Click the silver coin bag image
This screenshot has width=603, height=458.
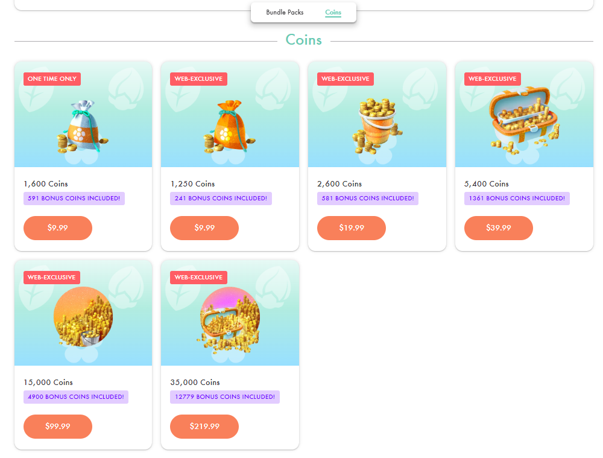pos(82,127)
